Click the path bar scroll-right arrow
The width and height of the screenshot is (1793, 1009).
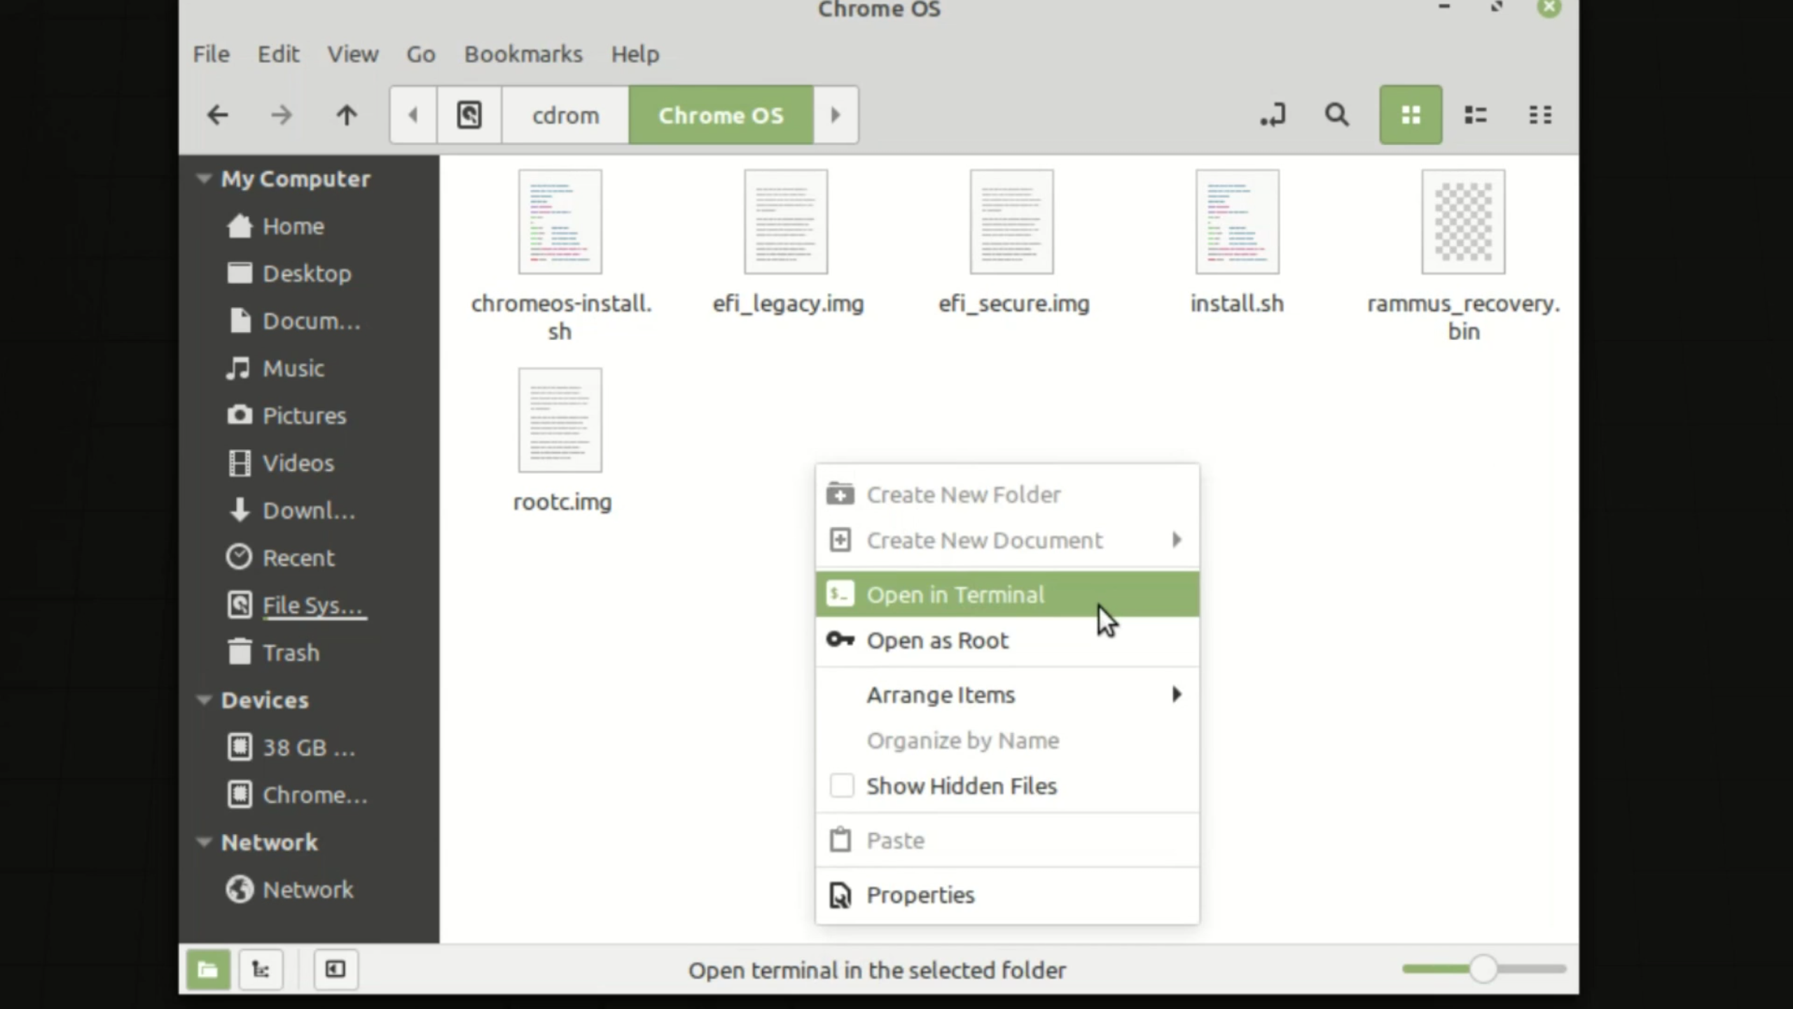835,115
